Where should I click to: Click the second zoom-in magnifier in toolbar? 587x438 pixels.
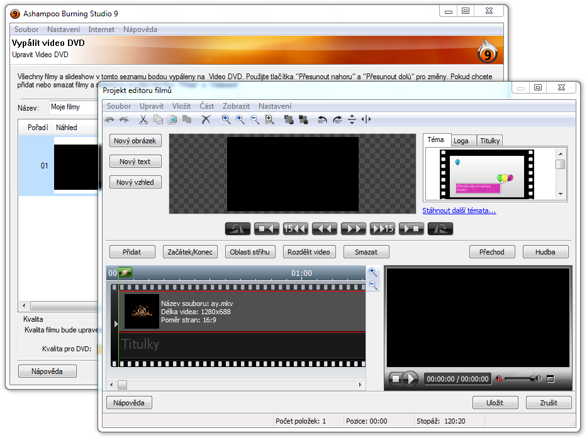coord(240,119)
